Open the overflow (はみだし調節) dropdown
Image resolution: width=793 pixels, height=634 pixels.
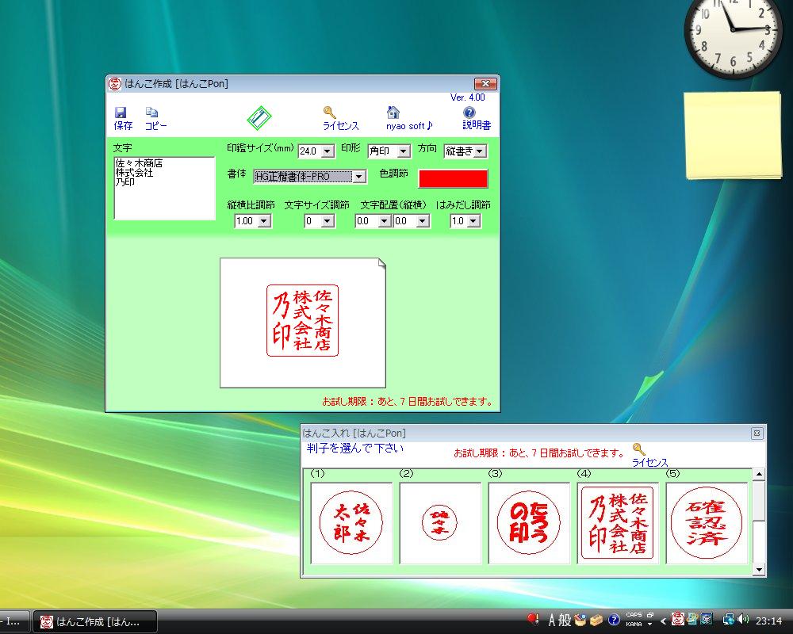(473, 222)
